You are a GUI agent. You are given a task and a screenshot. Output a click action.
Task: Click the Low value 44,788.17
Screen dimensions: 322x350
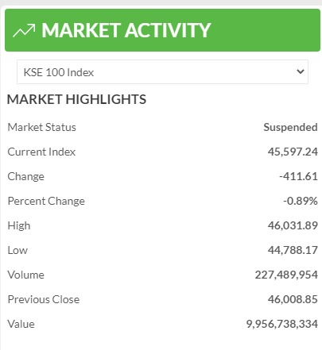[293, 250]
